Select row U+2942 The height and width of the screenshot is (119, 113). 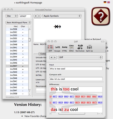(x=17, y=51)
